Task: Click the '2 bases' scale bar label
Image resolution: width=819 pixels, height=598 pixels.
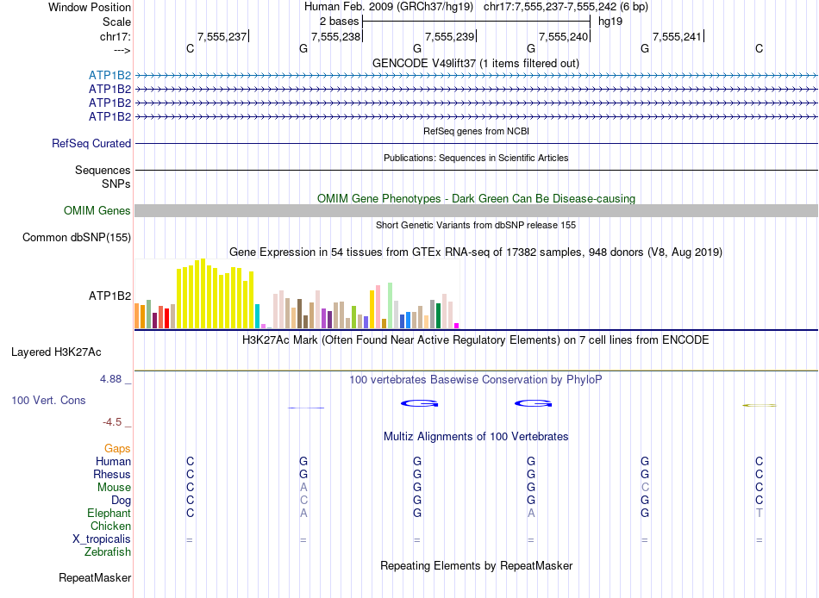Action: pos(340,22)
